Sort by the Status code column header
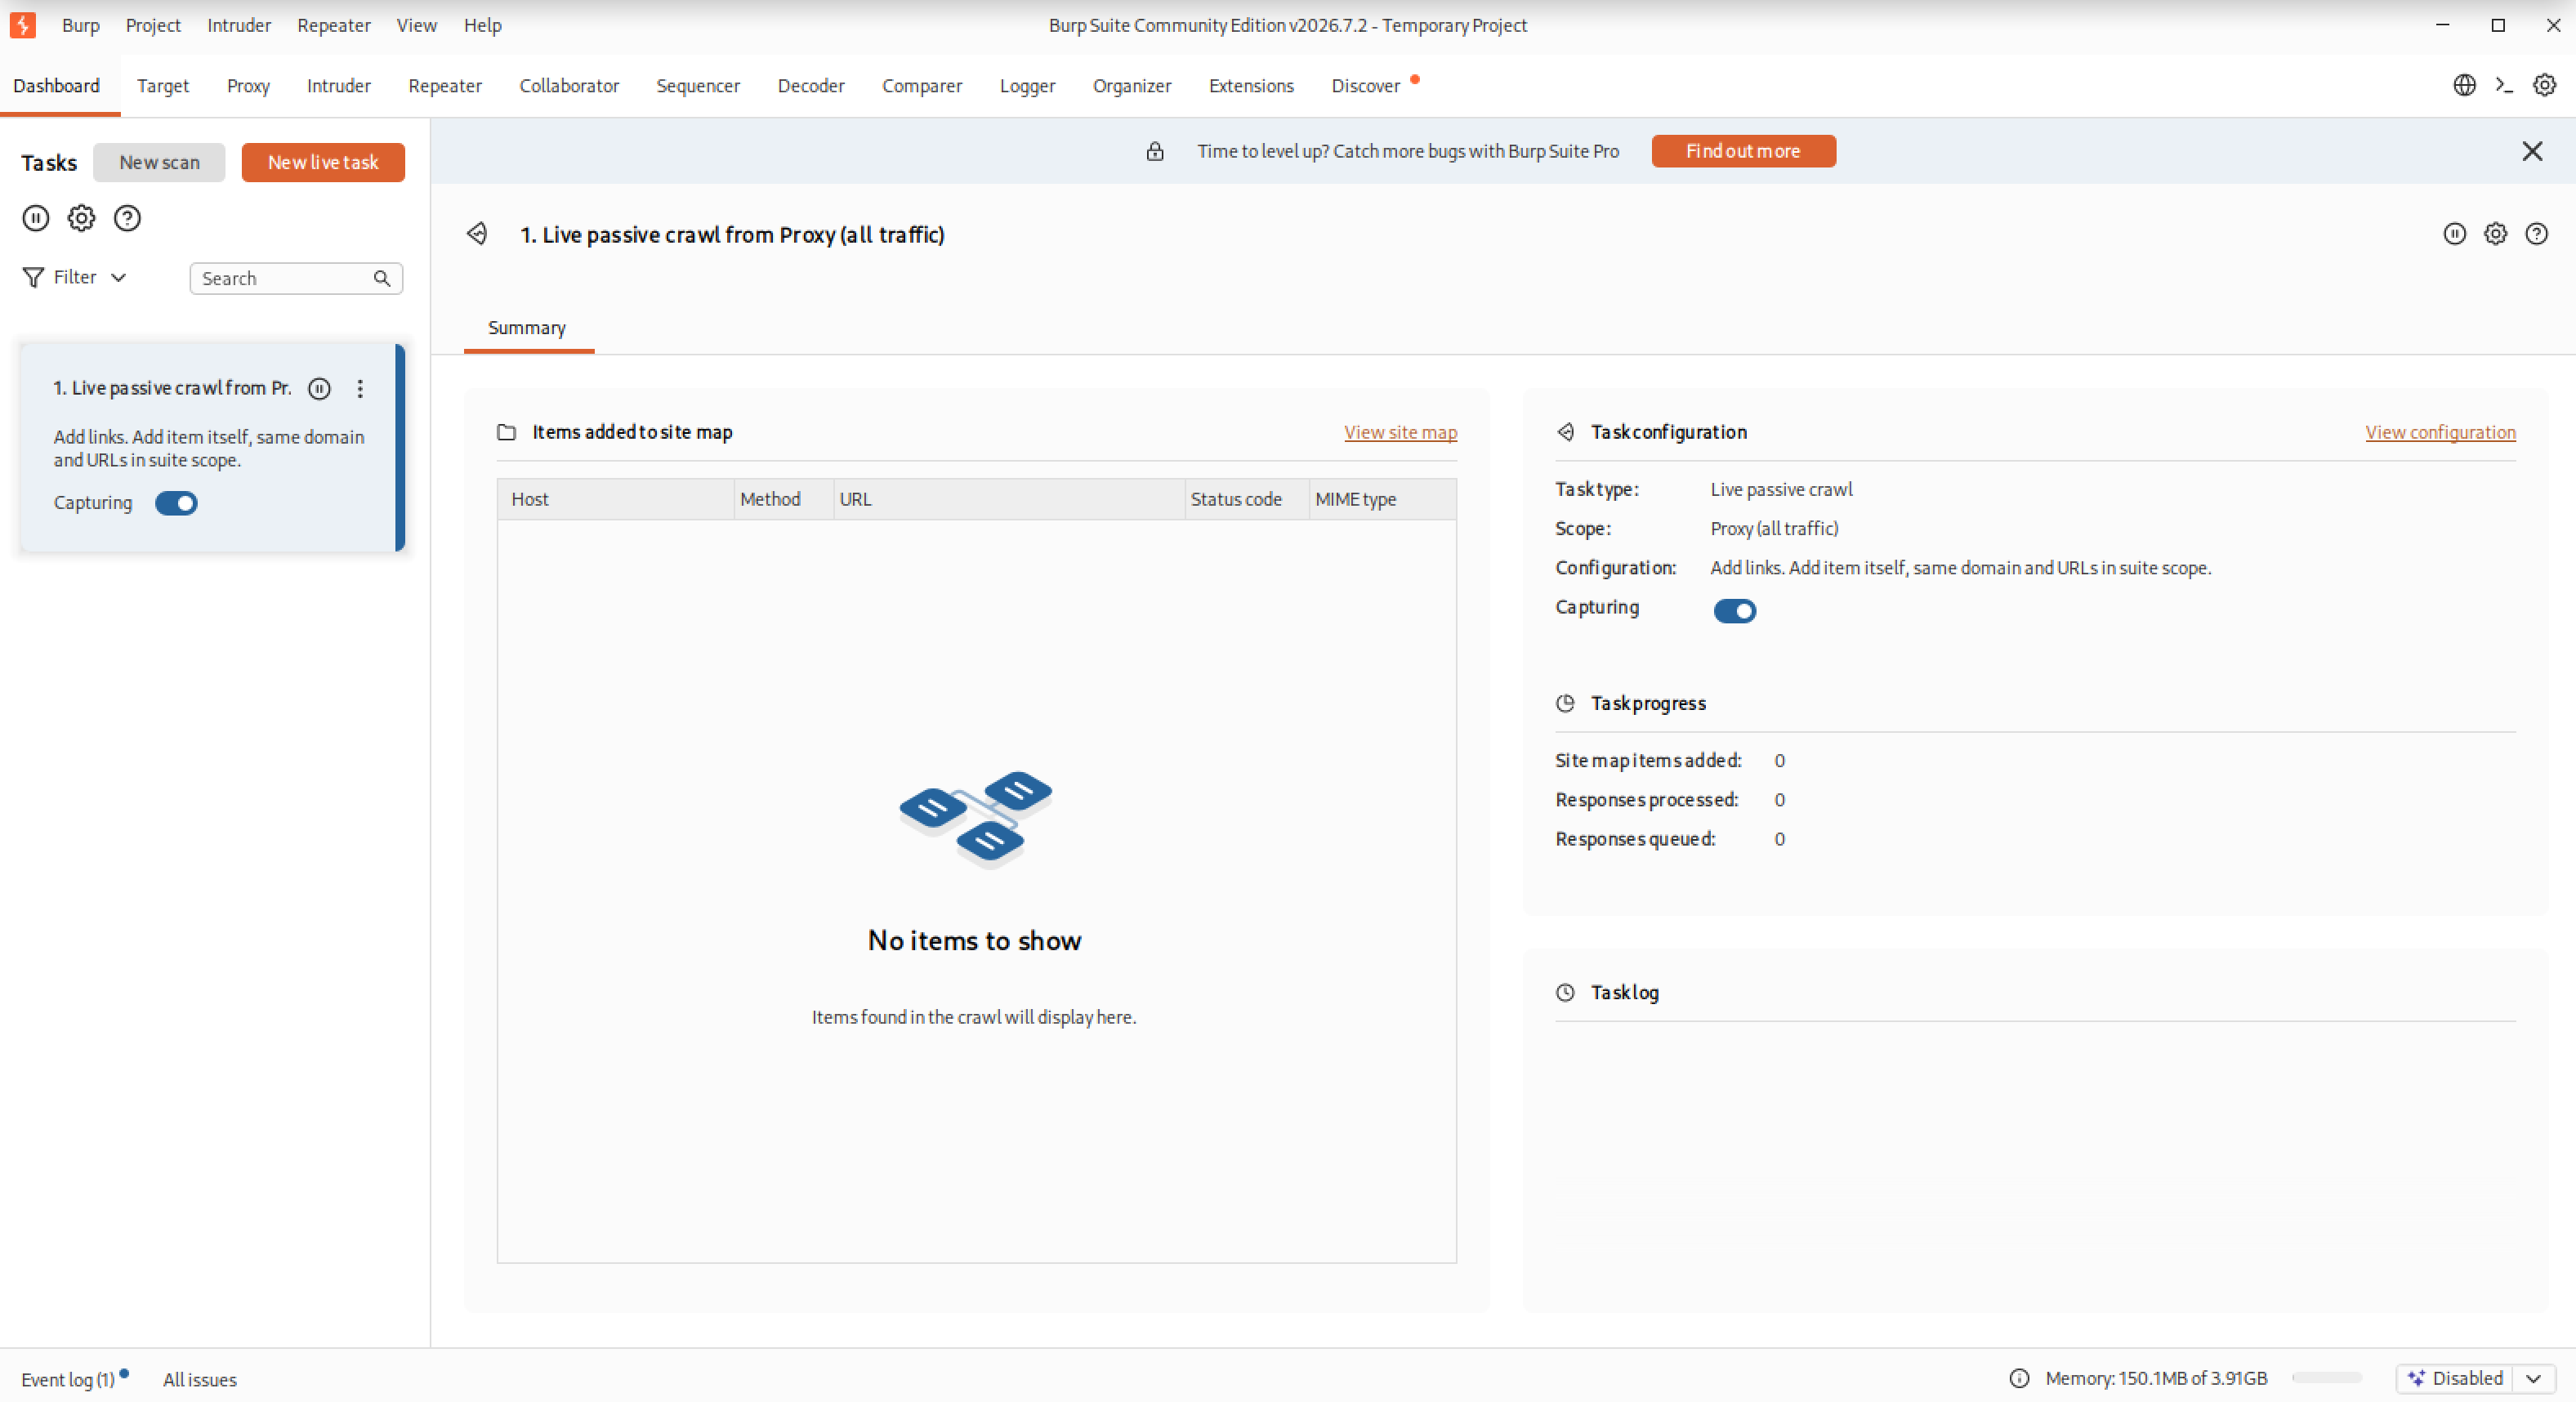 pyautogui.click(x=1247, y=499)
